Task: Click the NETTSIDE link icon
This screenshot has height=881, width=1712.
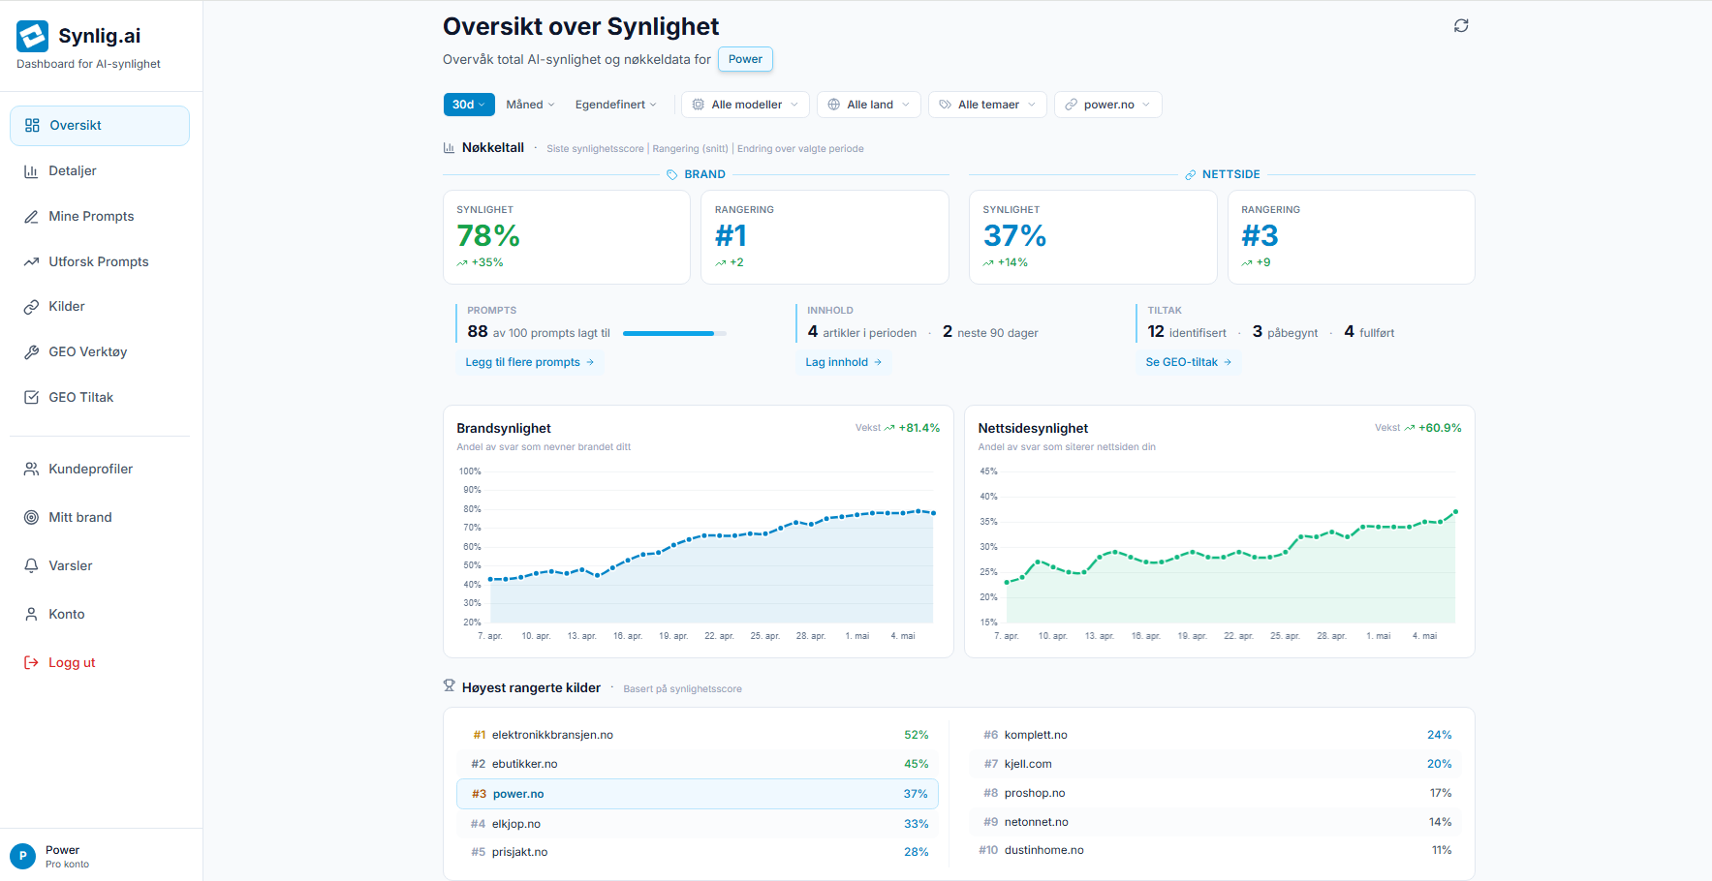Action: click(1190, 175)
